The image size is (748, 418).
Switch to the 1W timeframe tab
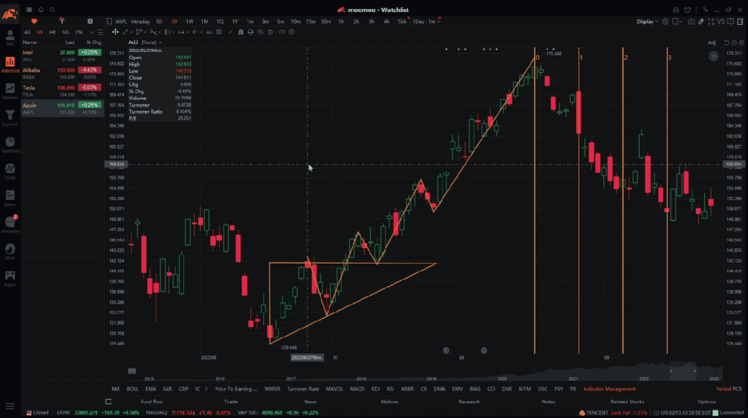pos(190,21)
